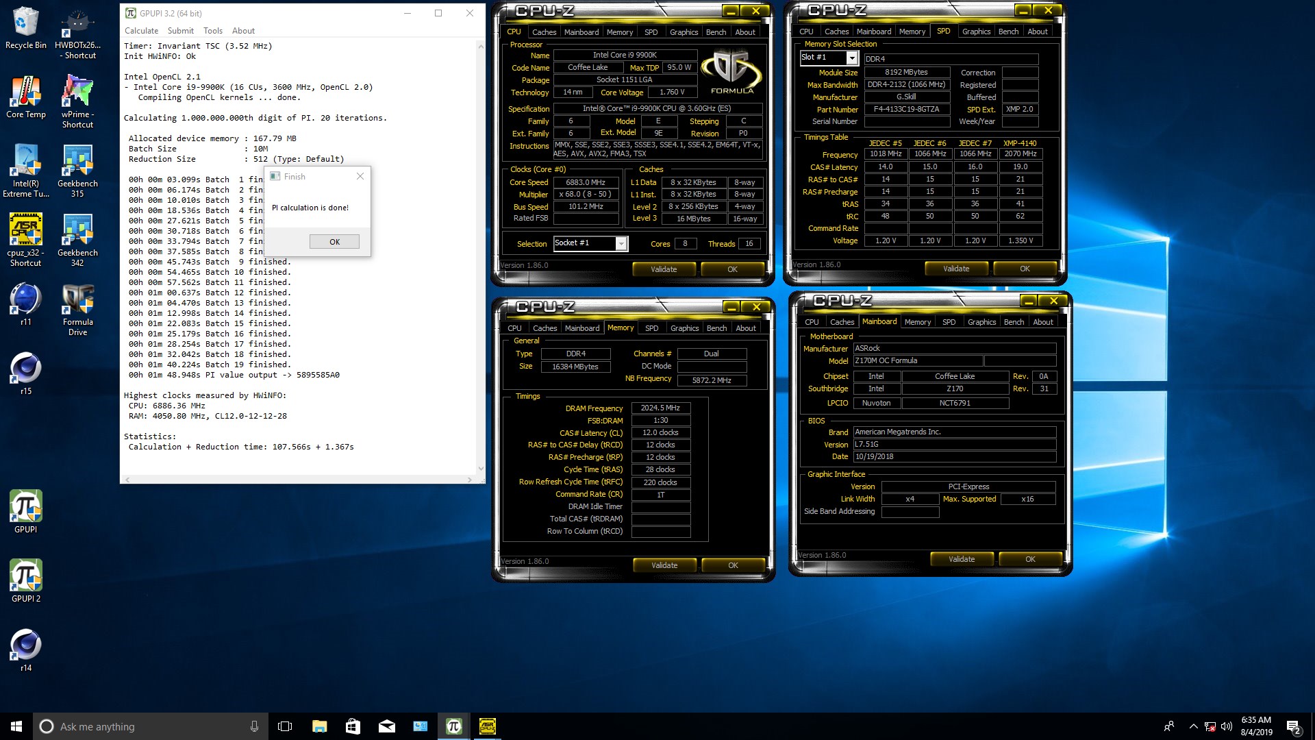Open Mail app from taskbar
The width and height of the screenshot is (1315, 740).
pyautogui.click(x=386, y=726)
